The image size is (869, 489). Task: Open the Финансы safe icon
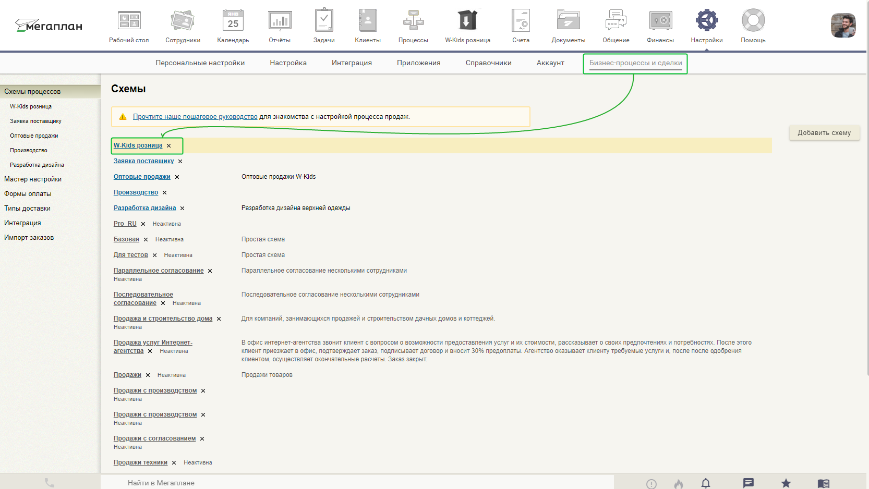(x=660, y=21)
